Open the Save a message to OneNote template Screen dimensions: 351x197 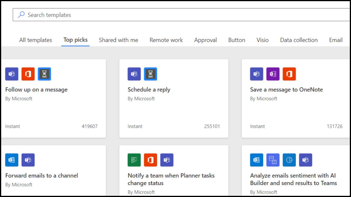(x=286, y=90)
